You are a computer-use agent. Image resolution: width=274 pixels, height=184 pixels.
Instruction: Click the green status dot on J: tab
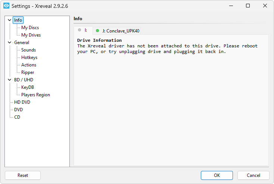click(98, 31)
